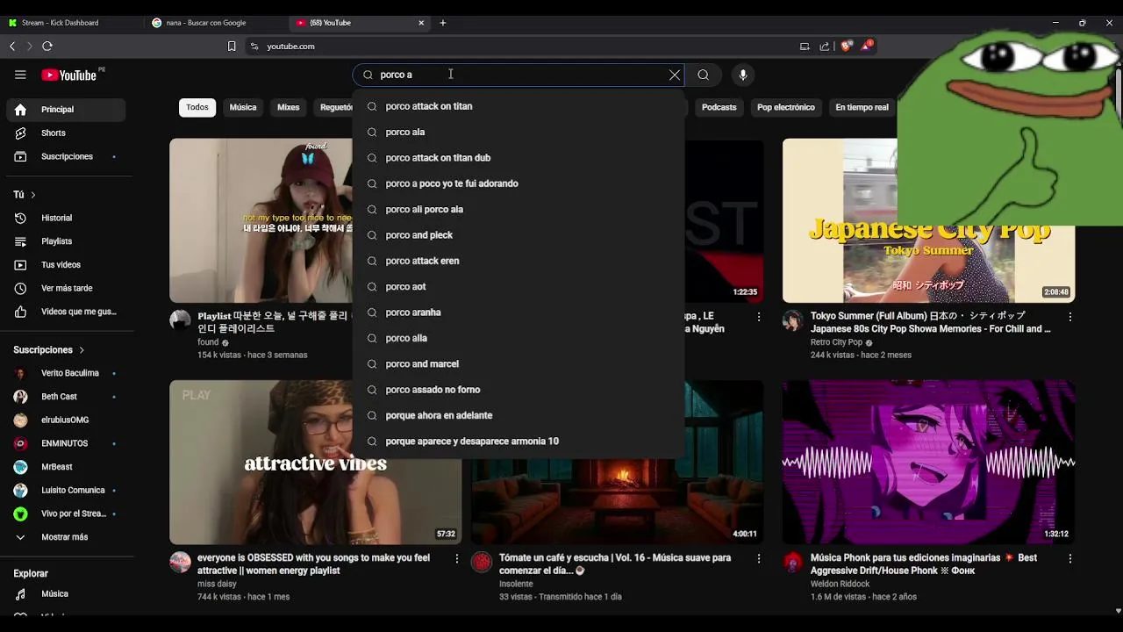The width and height of the screenshot is (1123, 632).
Task: Open Luisito Comunica channel
Action: (x=67, y=490)
